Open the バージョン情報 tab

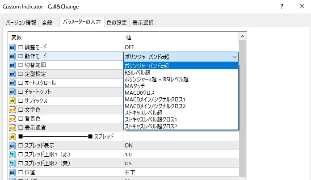21,23
